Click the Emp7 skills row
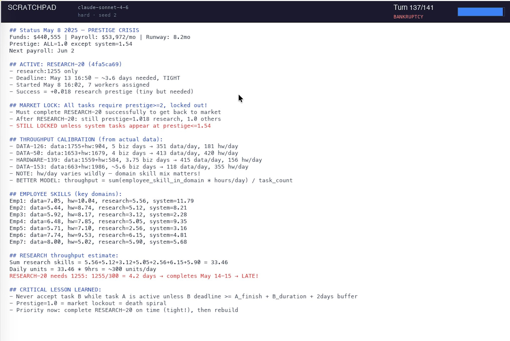Viewport: 510px width, 341px height. tap(98, 242)
